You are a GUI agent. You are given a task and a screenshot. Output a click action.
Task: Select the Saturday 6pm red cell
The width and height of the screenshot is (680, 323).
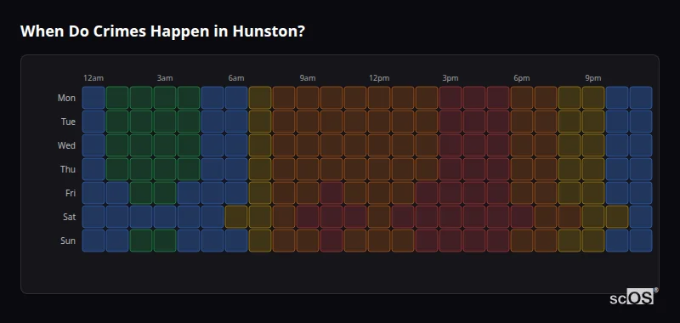(522, 217)
